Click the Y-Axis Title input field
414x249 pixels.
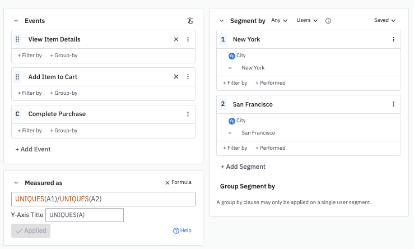84,215
